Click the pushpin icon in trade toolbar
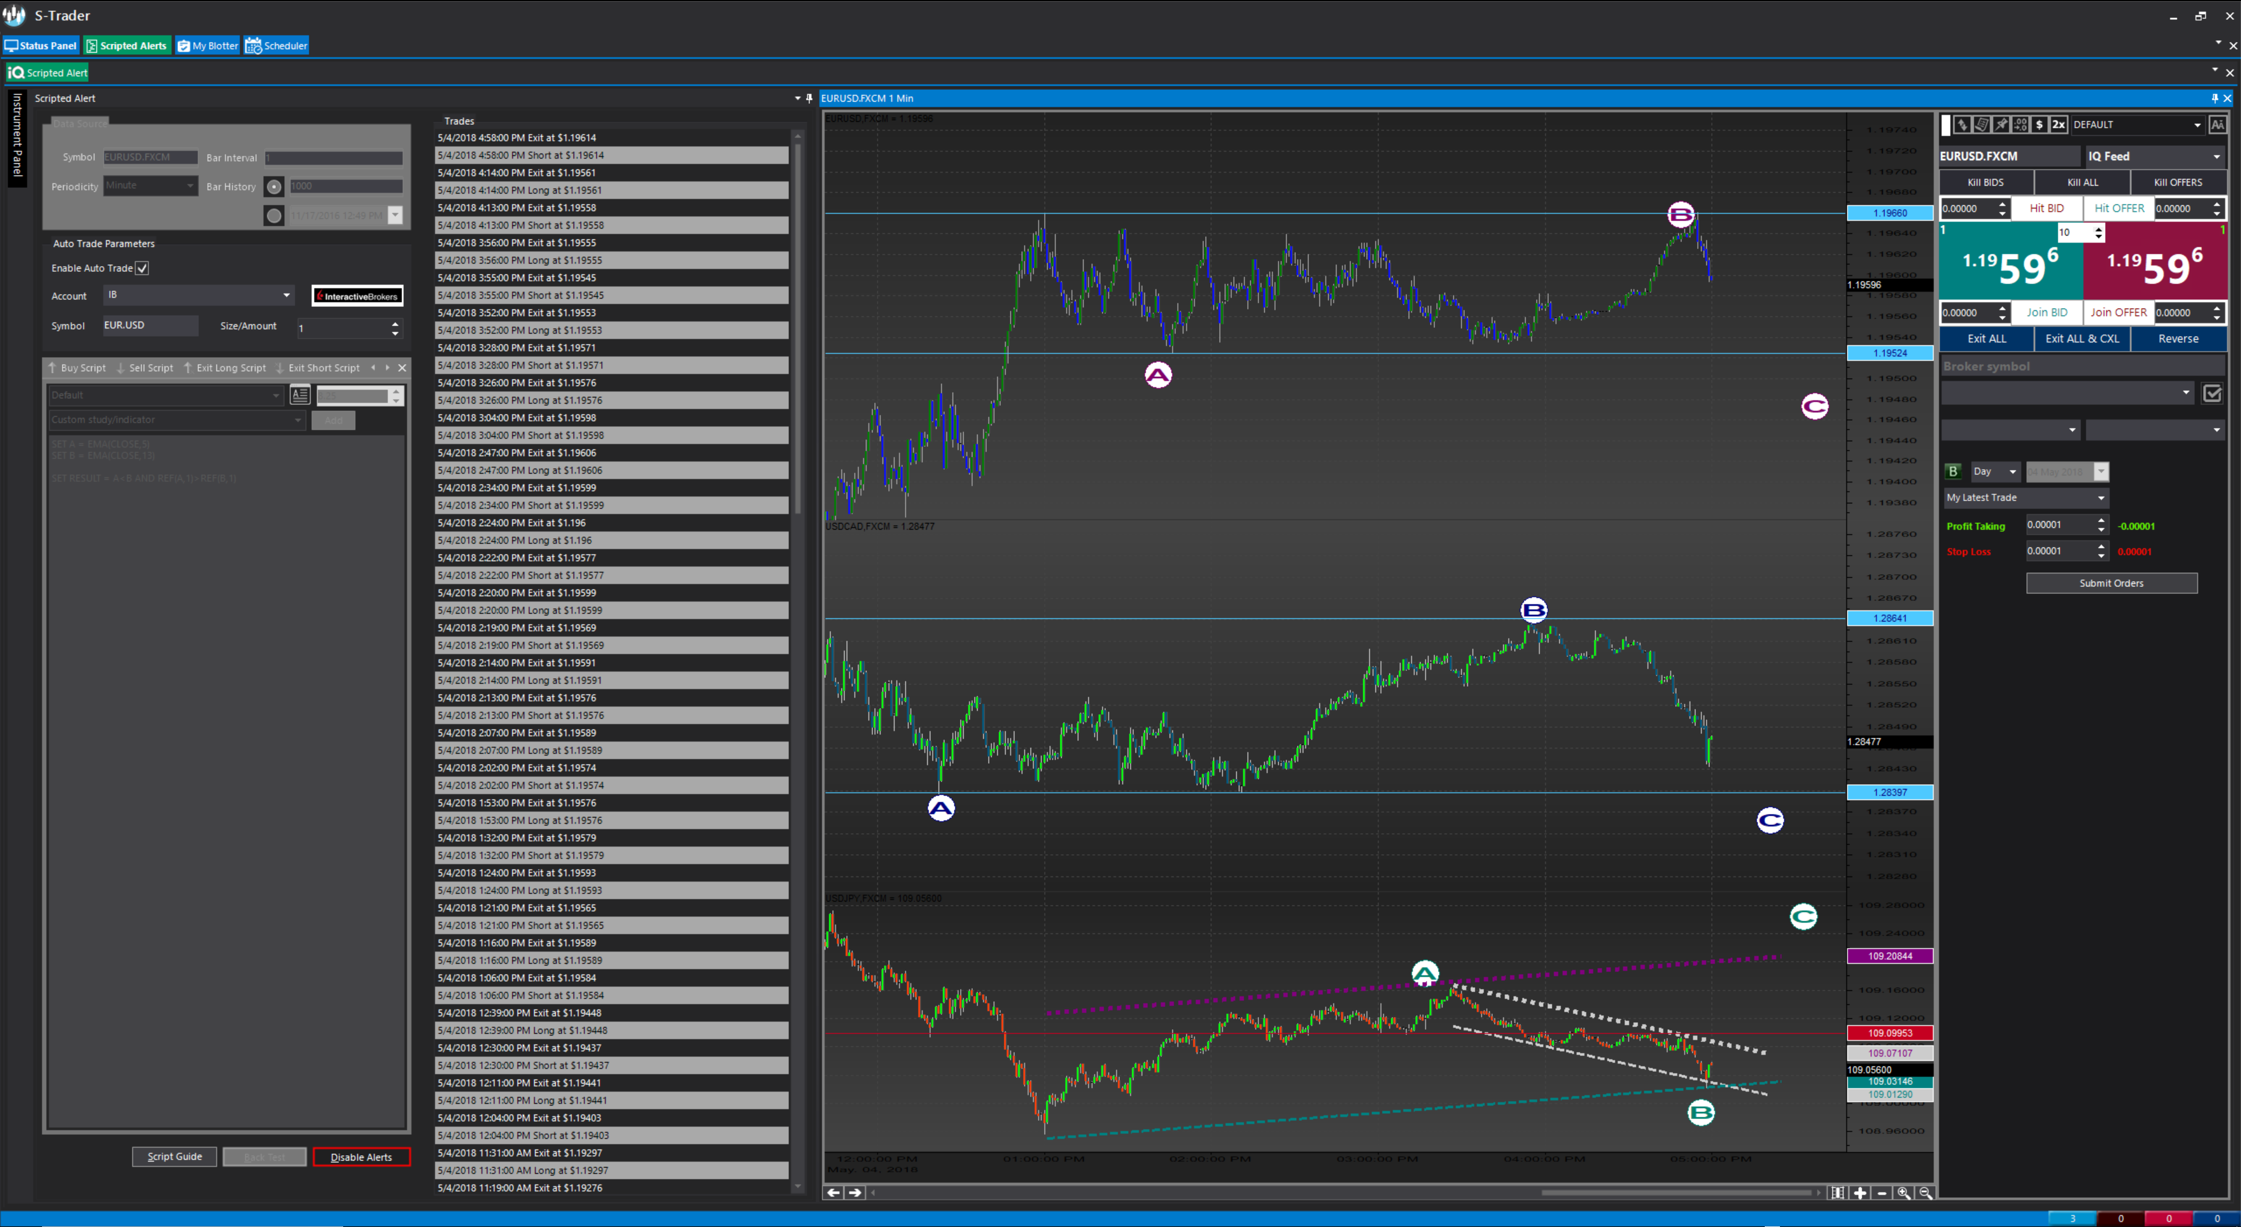The image size is (2241, 1227). 2001,124
